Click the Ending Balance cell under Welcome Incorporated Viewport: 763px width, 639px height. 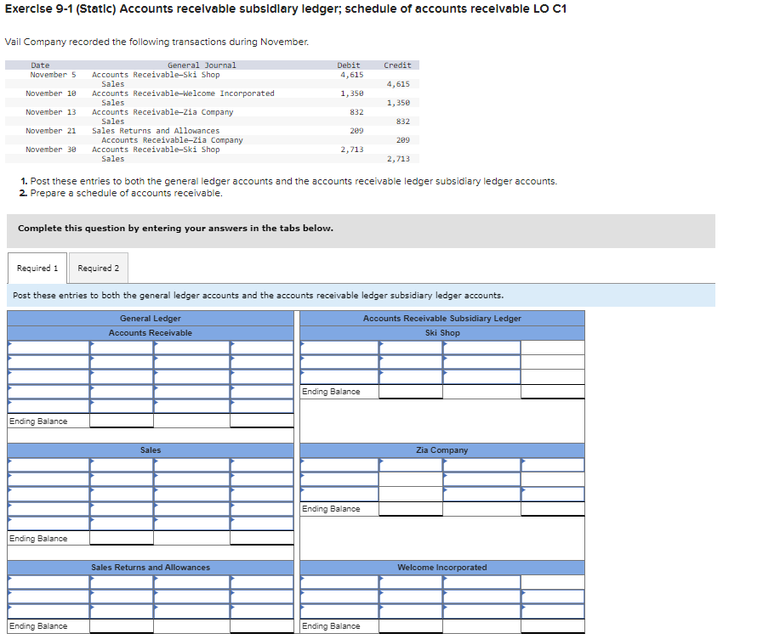click(x=411, y=625)
